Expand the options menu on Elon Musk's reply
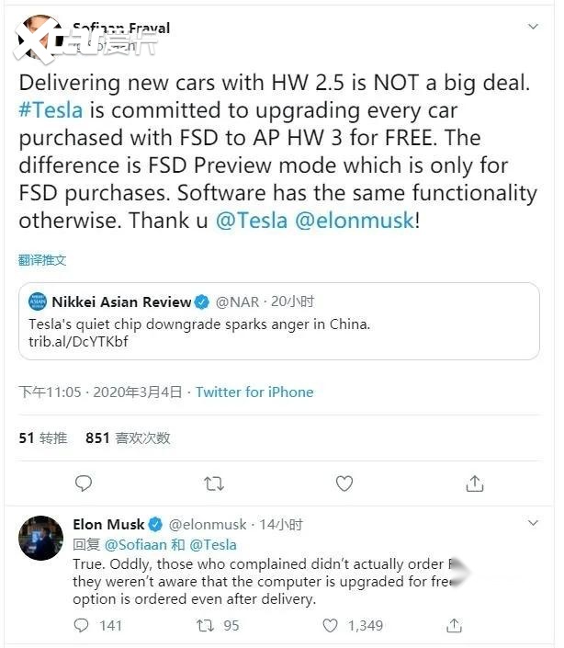This screenshot has width=564, height=648. (534, 523)
